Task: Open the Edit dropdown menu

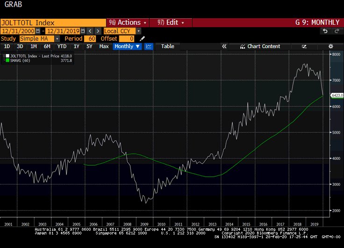Action: [x=171, y=22]
